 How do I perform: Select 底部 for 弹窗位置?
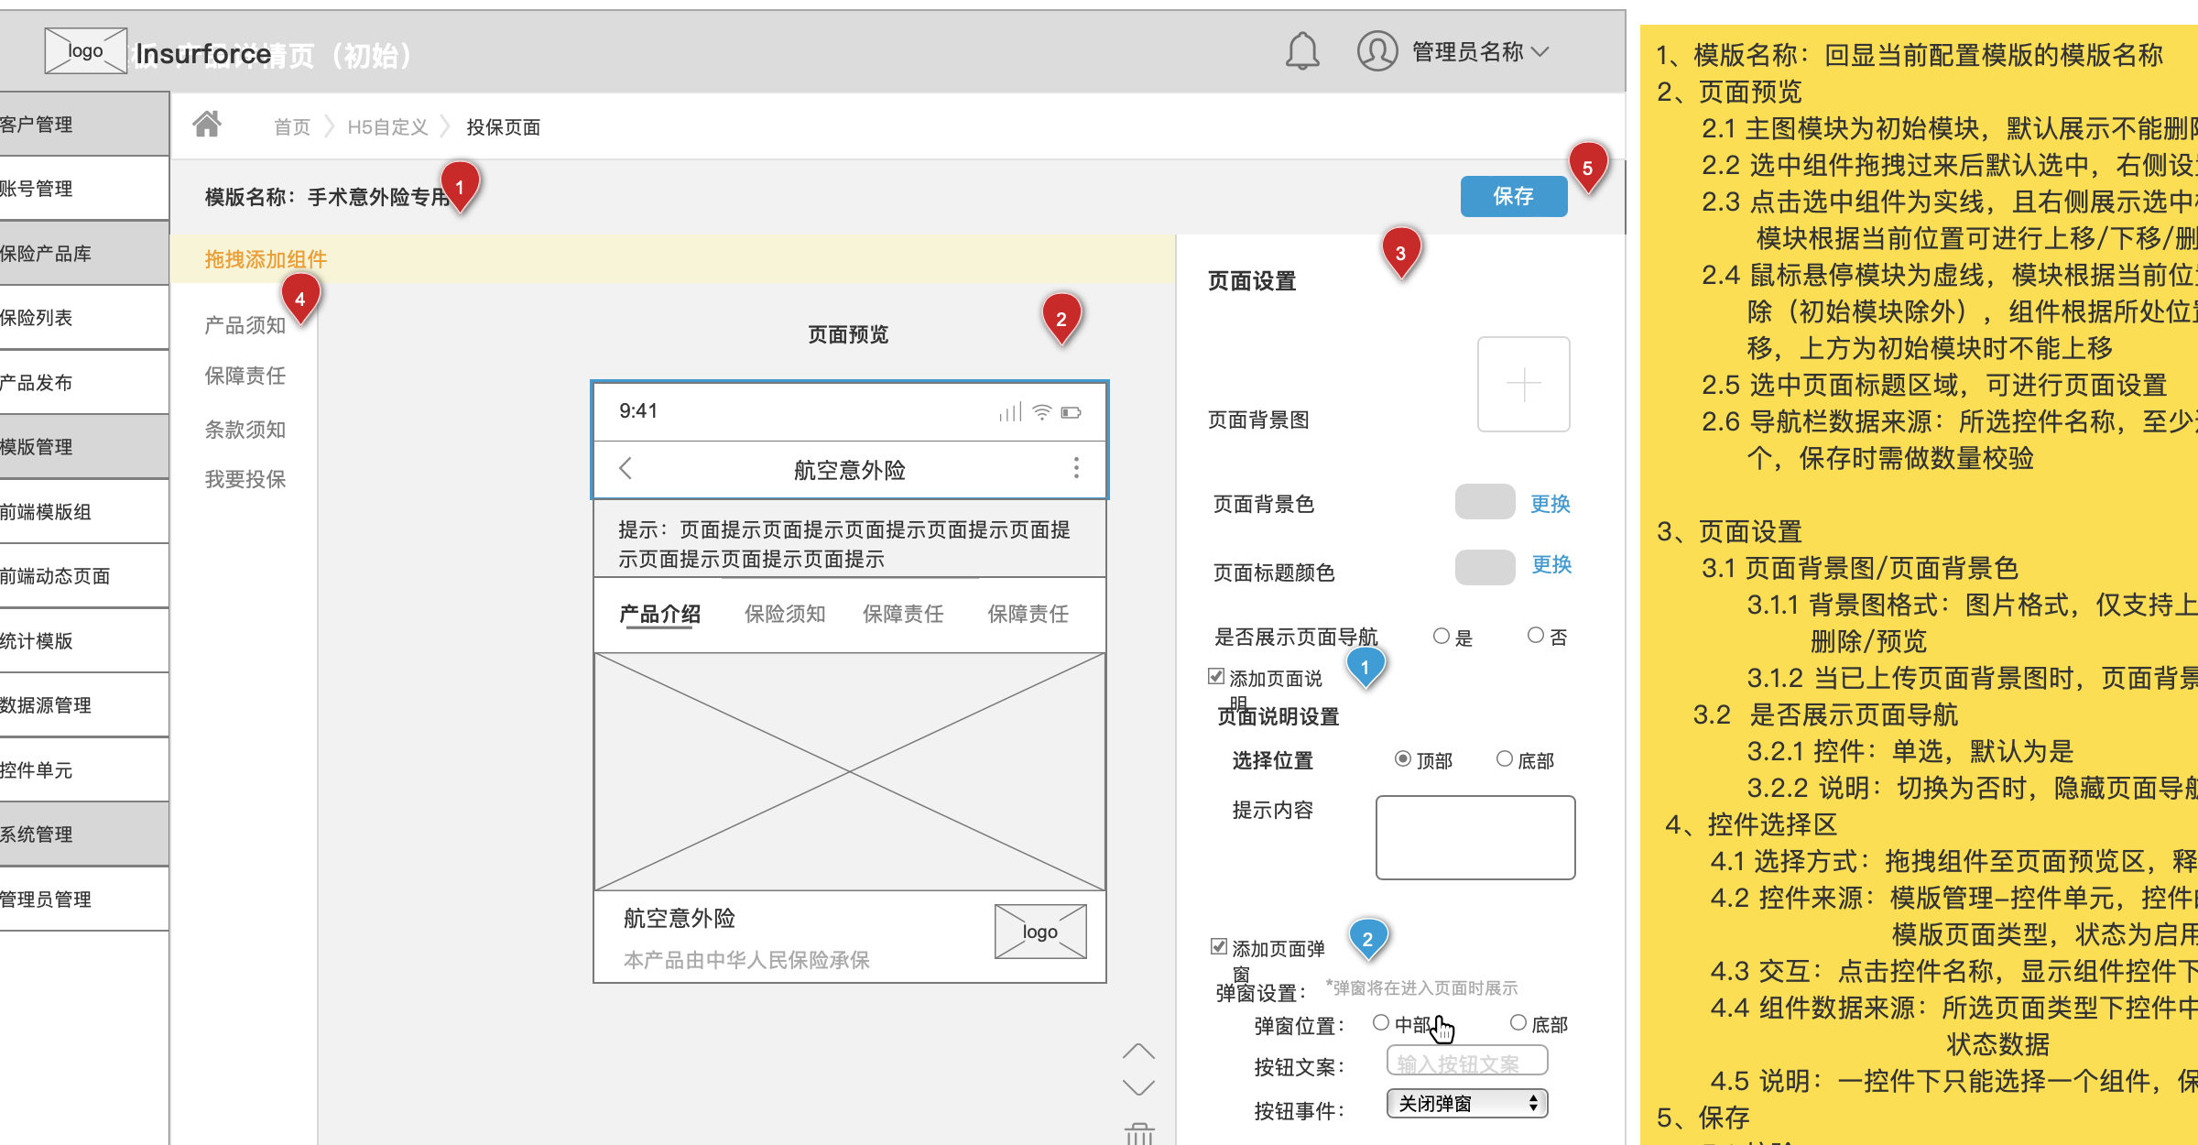1518,1022
